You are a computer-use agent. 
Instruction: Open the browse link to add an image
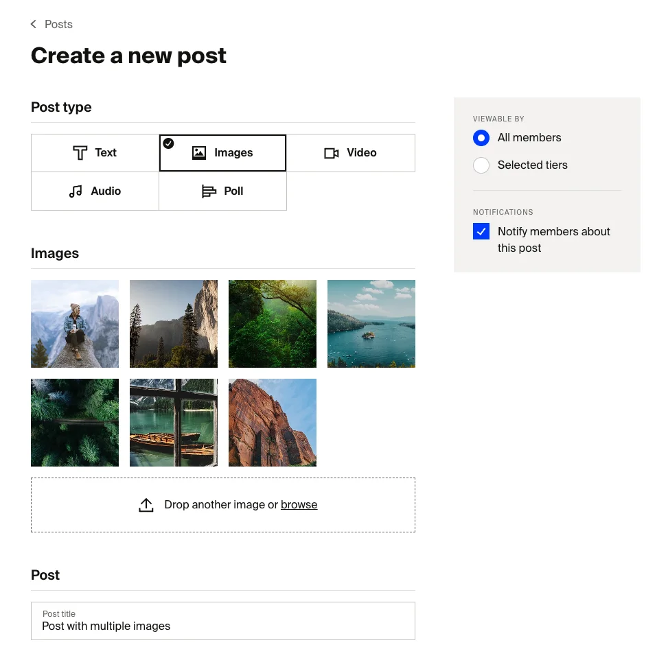click(x=299, y=504)
